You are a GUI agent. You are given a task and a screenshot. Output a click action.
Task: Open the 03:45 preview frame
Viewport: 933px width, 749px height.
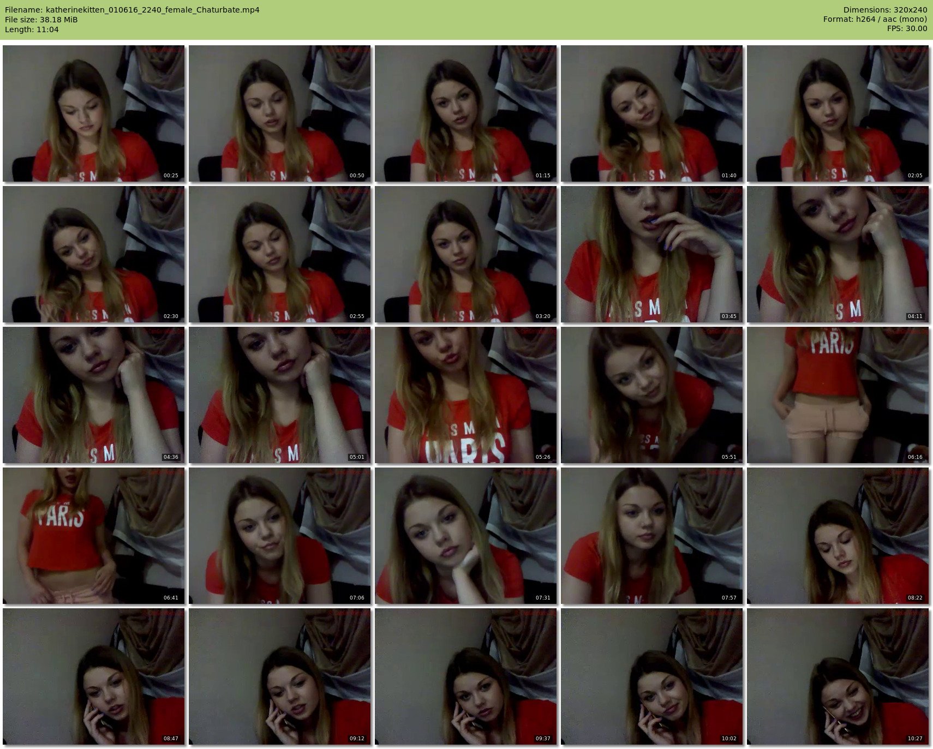point(652,254)
